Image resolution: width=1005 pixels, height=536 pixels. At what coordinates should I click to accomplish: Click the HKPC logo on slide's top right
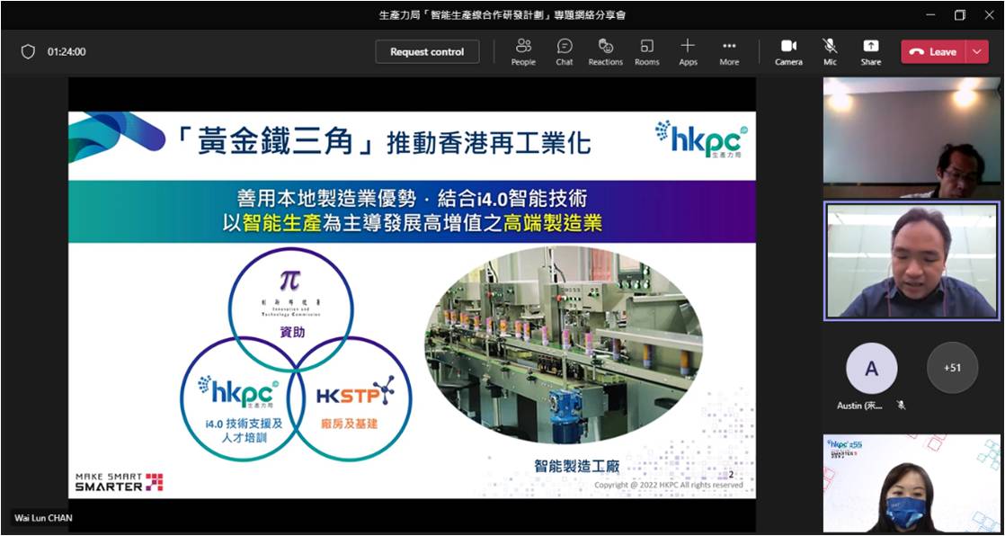coord(700,138)
